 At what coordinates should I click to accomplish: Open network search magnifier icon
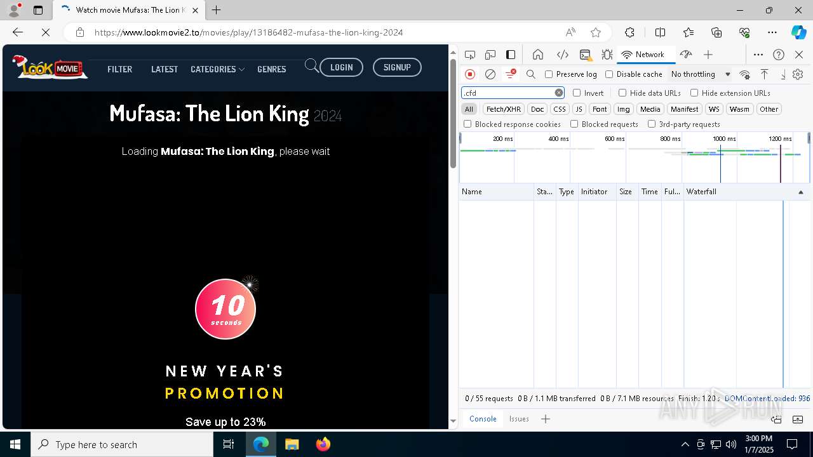click(531, 74)
